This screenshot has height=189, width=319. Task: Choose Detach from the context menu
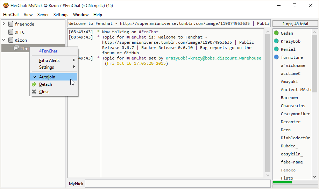pos(54,84)
